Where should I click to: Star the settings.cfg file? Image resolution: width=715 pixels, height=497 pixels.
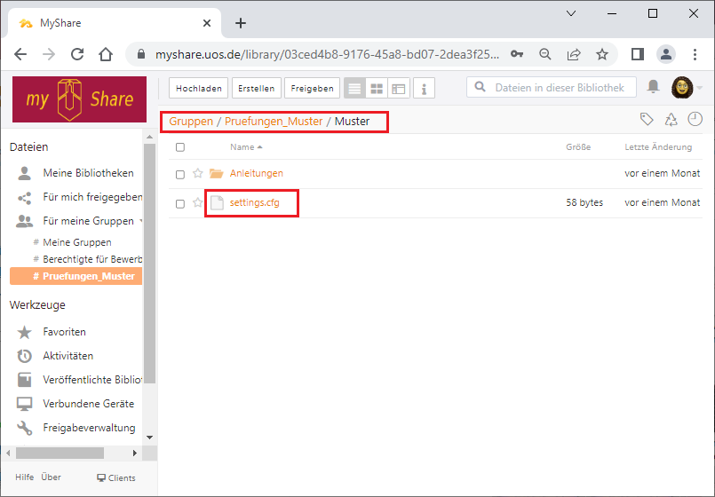198,203
